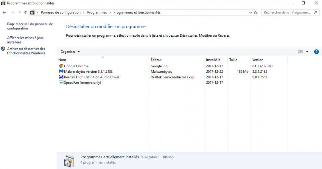Select Malwarebytes version 3.3.1.2183 entry
This screenshot has height=169, width=322.
click(88, 72)
